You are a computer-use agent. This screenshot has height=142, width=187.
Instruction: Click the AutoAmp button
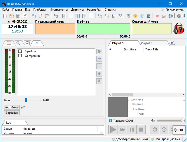click(12, 107)
